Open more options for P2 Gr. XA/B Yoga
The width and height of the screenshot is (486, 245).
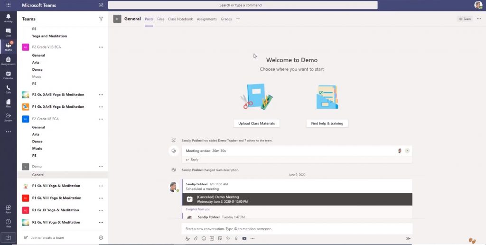tap(101, 94)
